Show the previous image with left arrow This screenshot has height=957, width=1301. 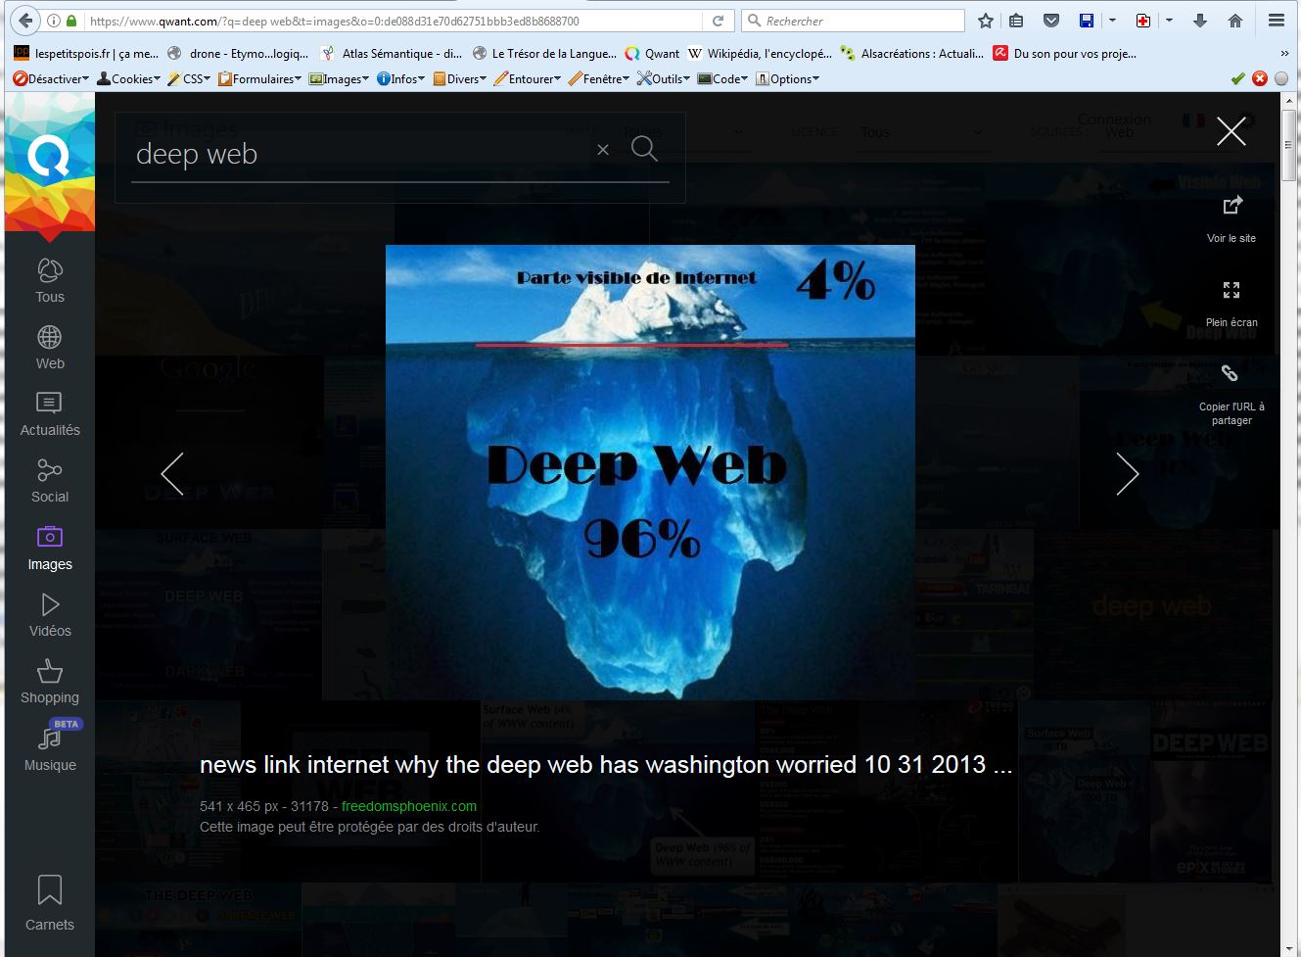point(172,474)
